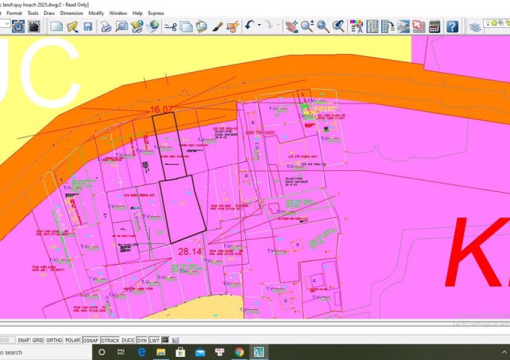Open the Modify menu

[96, 13]
